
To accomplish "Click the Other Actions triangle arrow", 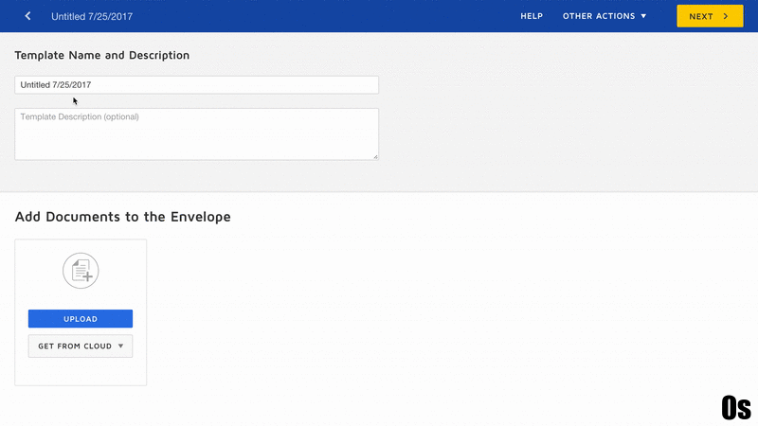I will (643, 16).
